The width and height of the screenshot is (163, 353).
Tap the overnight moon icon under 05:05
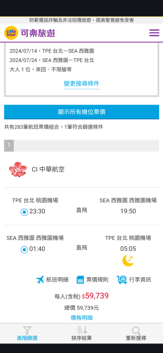[128, 261]
